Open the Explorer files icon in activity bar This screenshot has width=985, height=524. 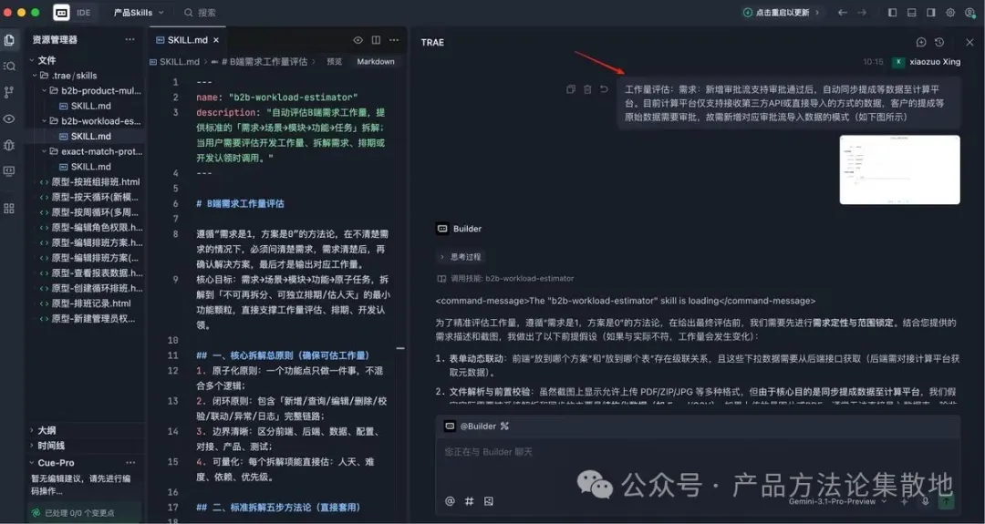pyautogui.click(x=9, y=40)
